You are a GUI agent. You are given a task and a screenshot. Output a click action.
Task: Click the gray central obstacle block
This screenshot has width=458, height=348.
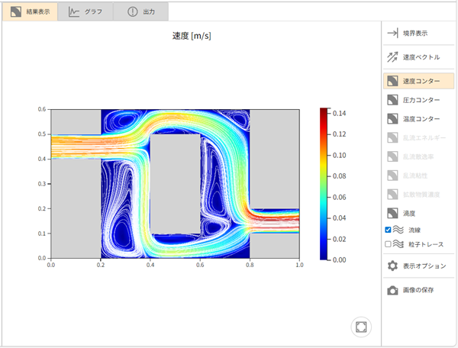(175, 183)
